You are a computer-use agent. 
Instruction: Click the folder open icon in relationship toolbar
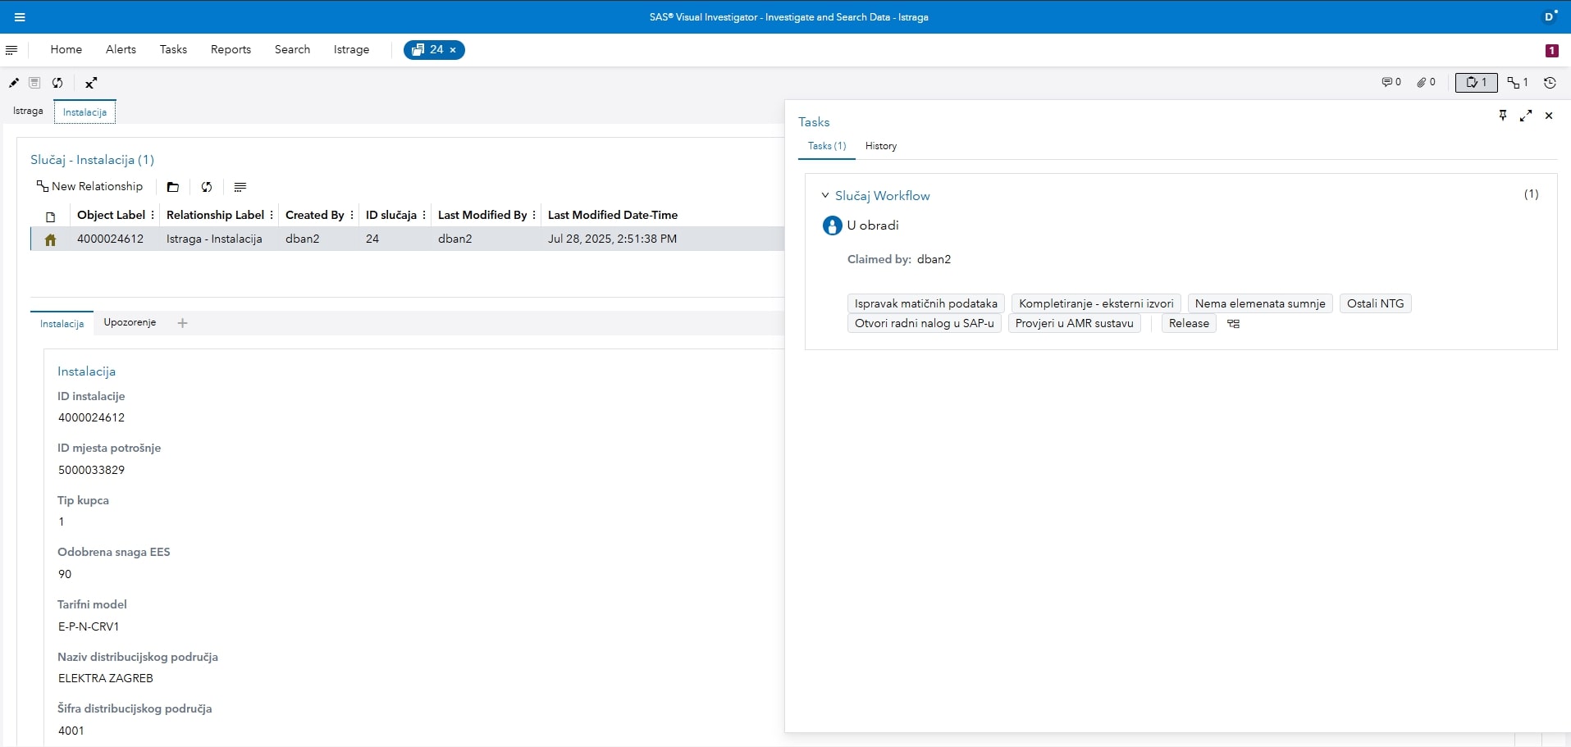(x=173, y=187)
